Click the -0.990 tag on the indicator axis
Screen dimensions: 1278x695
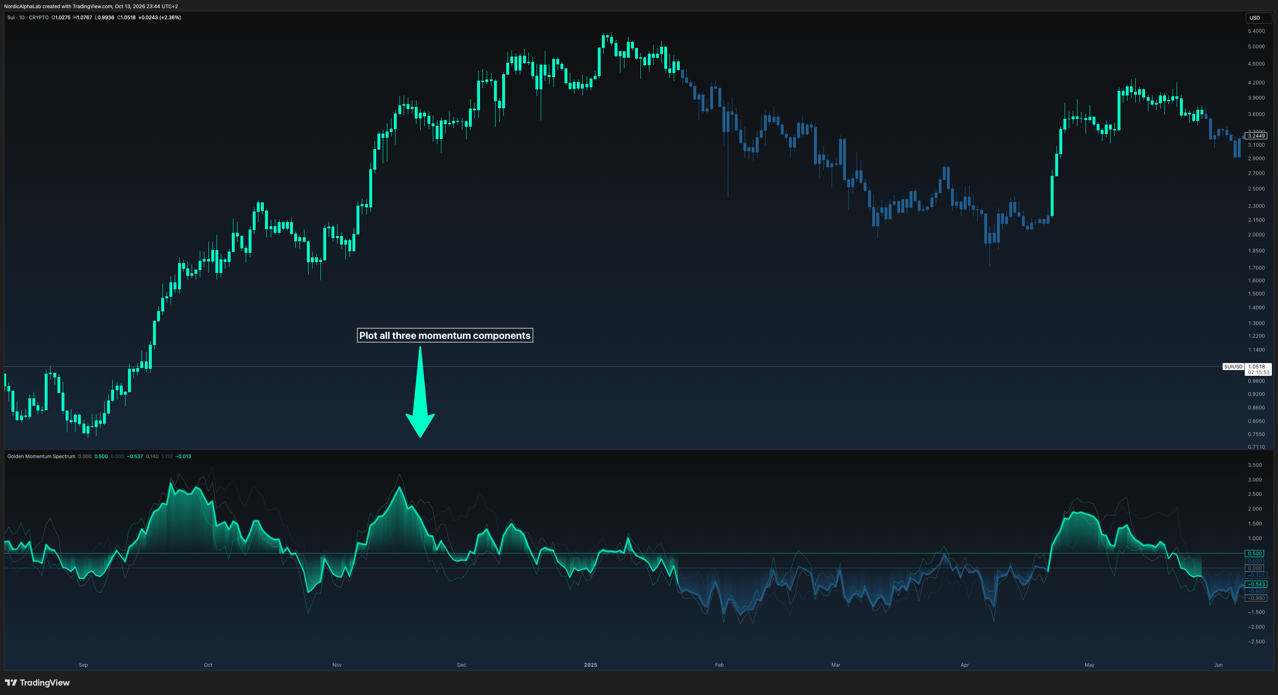(x=1256, y=598)
